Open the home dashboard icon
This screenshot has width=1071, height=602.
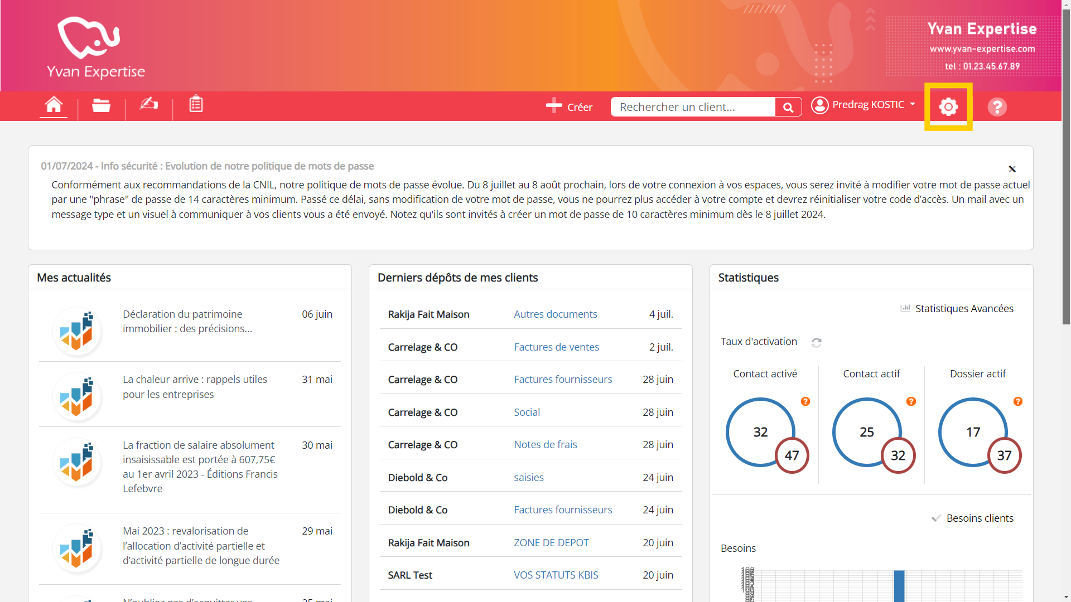click(x=54, y=105)
